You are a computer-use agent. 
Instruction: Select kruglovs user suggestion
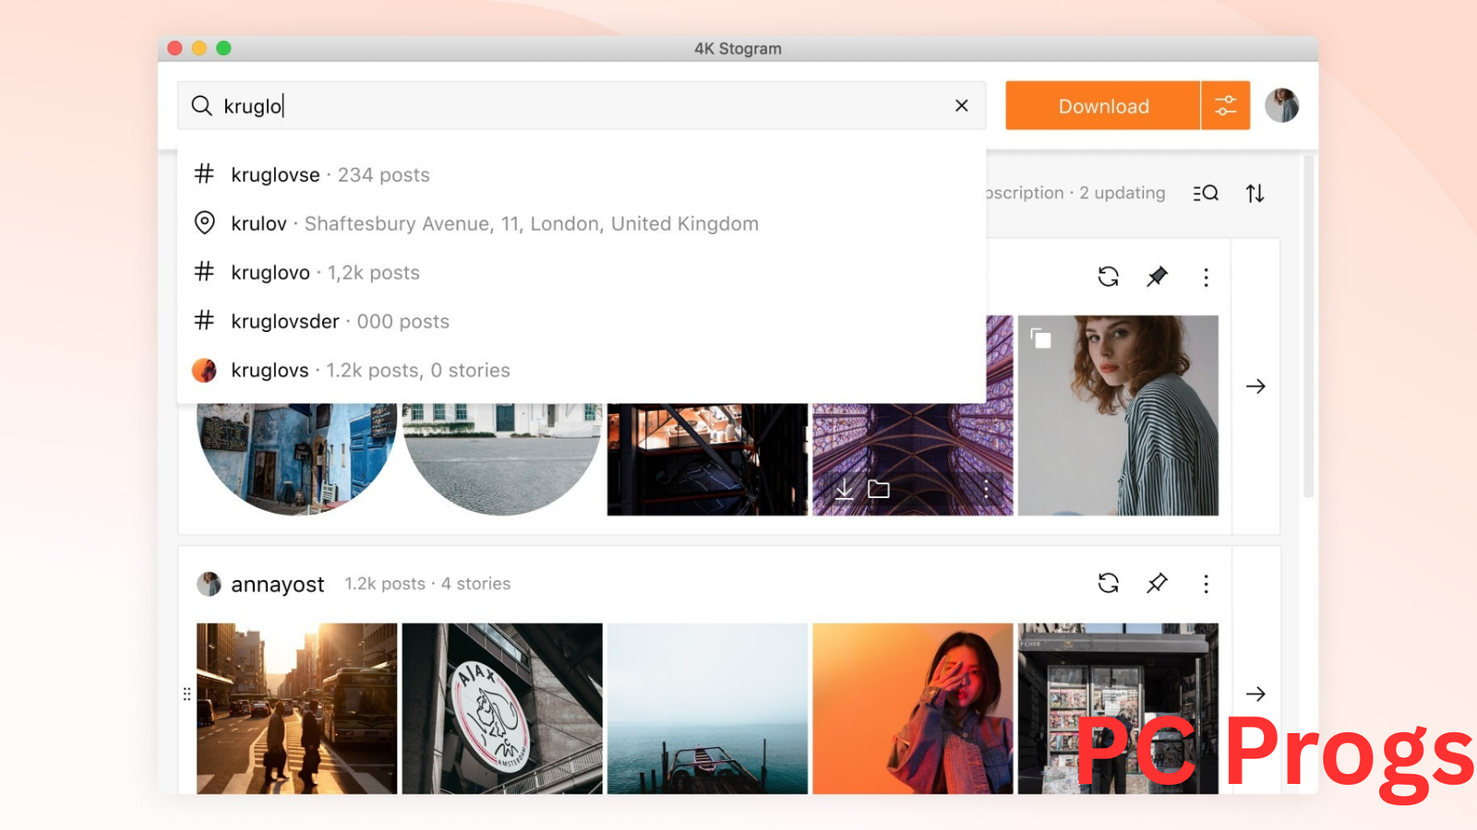pyautogui.click(x=582, y=370)
